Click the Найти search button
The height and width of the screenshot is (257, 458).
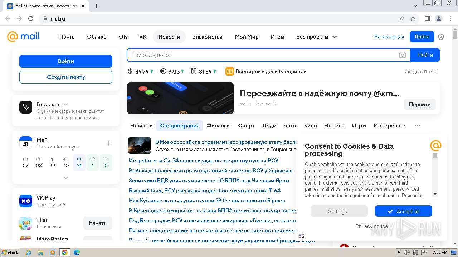point(425,55)
